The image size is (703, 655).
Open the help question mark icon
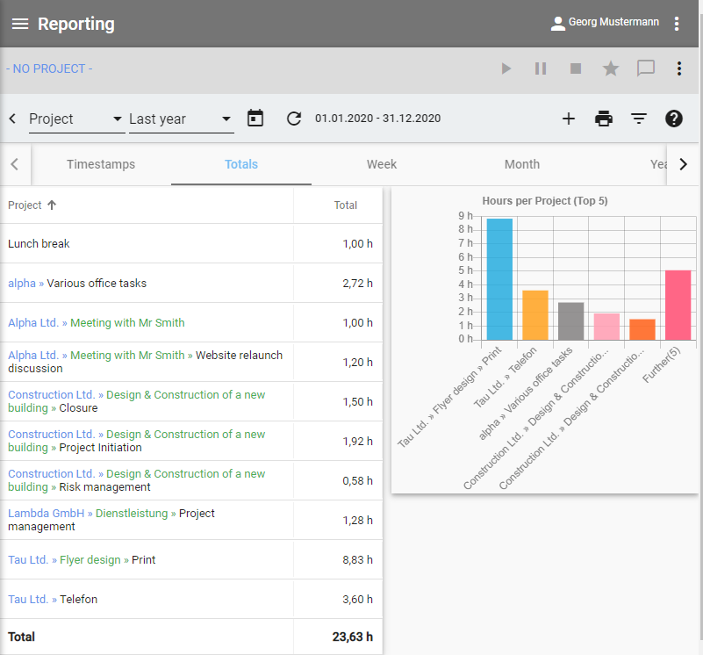tap(674, 119)
